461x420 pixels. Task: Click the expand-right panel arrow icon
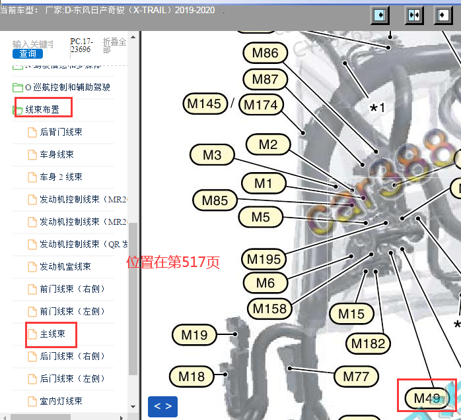coord(380,15)
